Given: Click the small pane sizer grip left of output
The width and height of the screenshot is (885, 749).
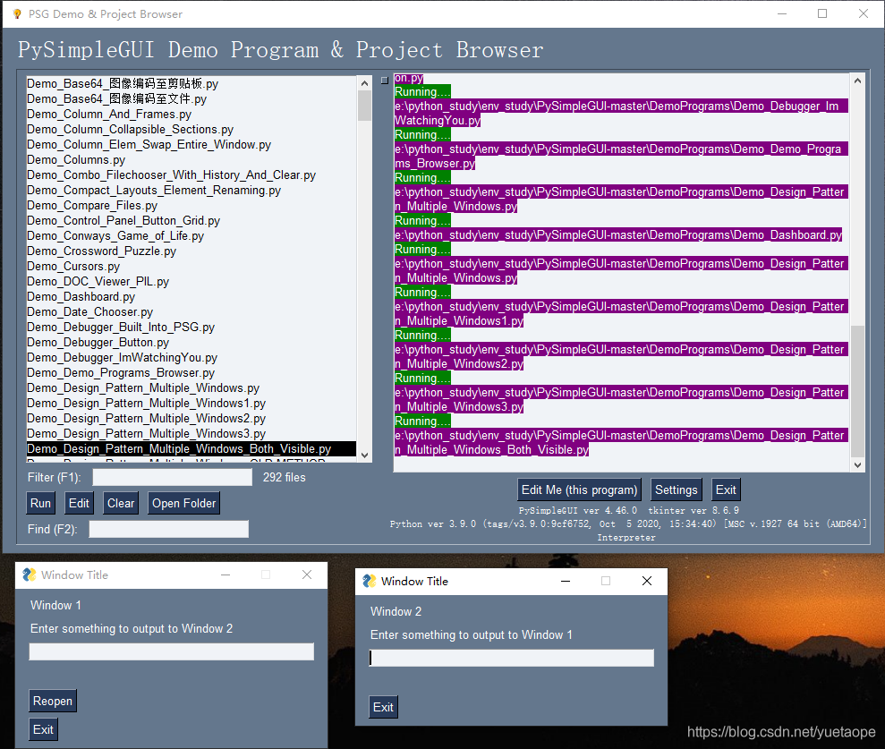Looking at the screenshot, I should coord(385,81).
